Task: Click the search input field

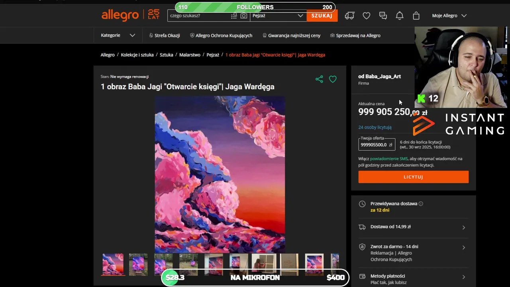Action: tap(199, 16)
